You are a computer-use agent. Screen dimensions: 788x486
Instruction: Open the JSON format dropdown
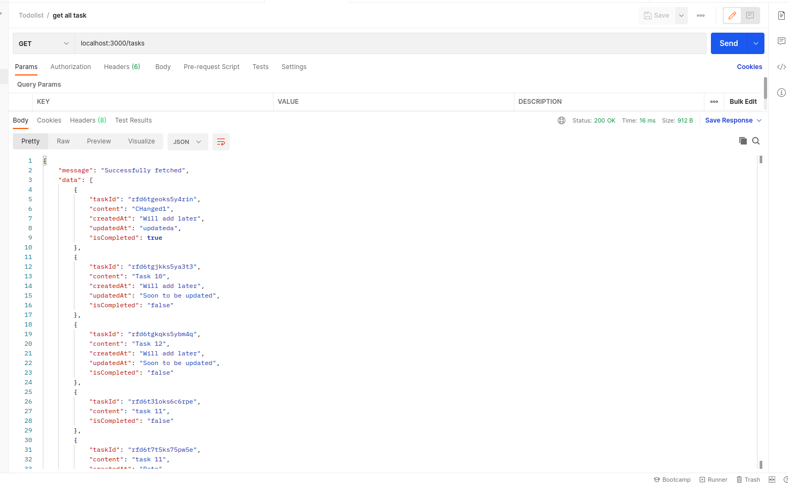tap(188, 142)
